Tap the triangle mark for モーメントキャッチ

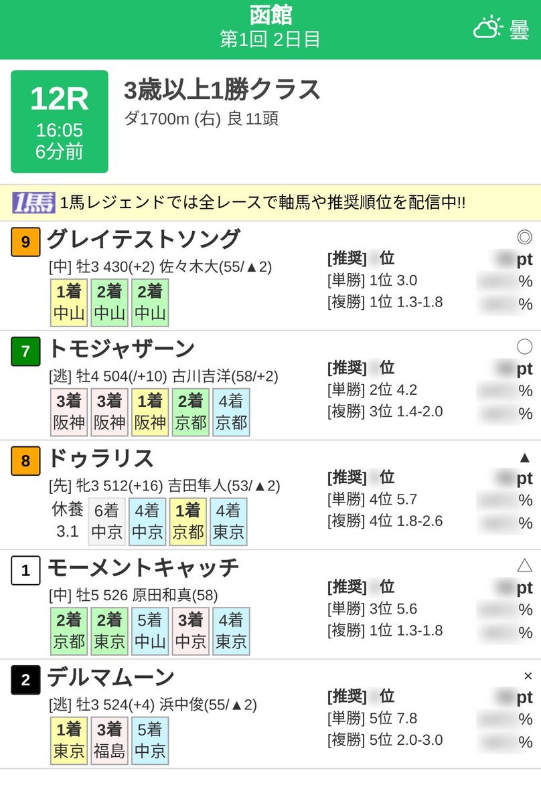point(525,565)
